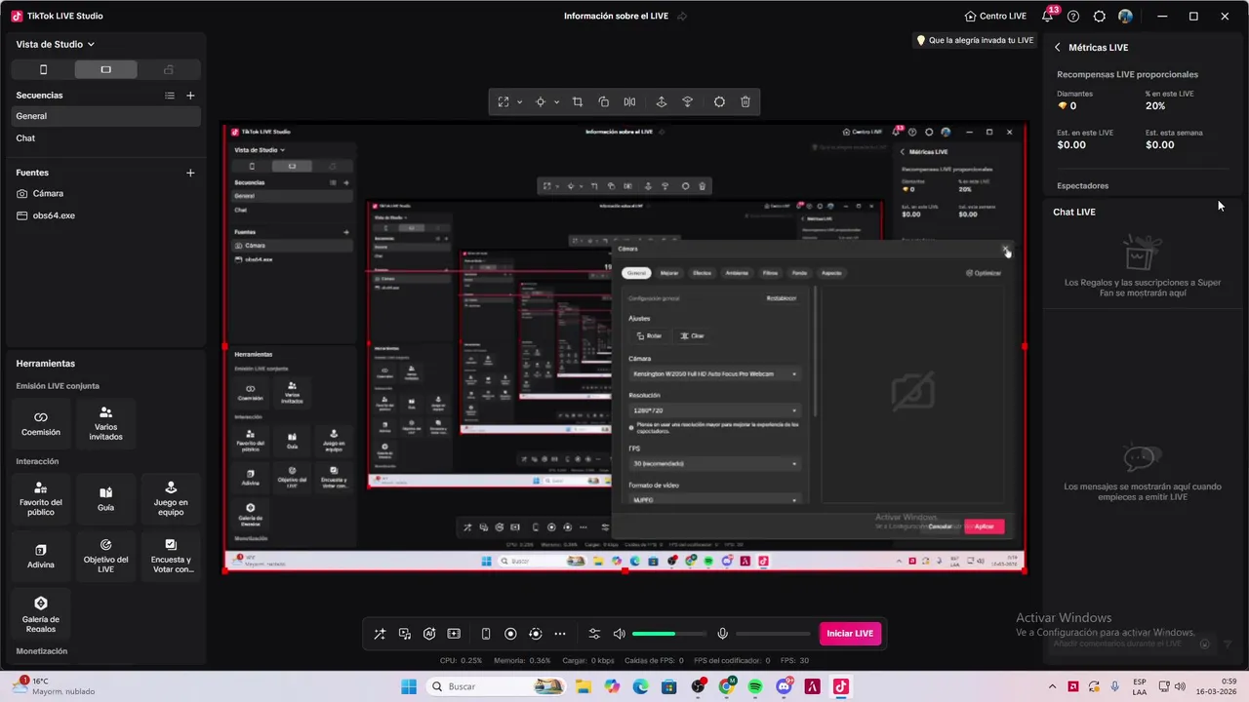Click the Información sobre el LIVE title
1249x702 pixels.
click(618, 17)
